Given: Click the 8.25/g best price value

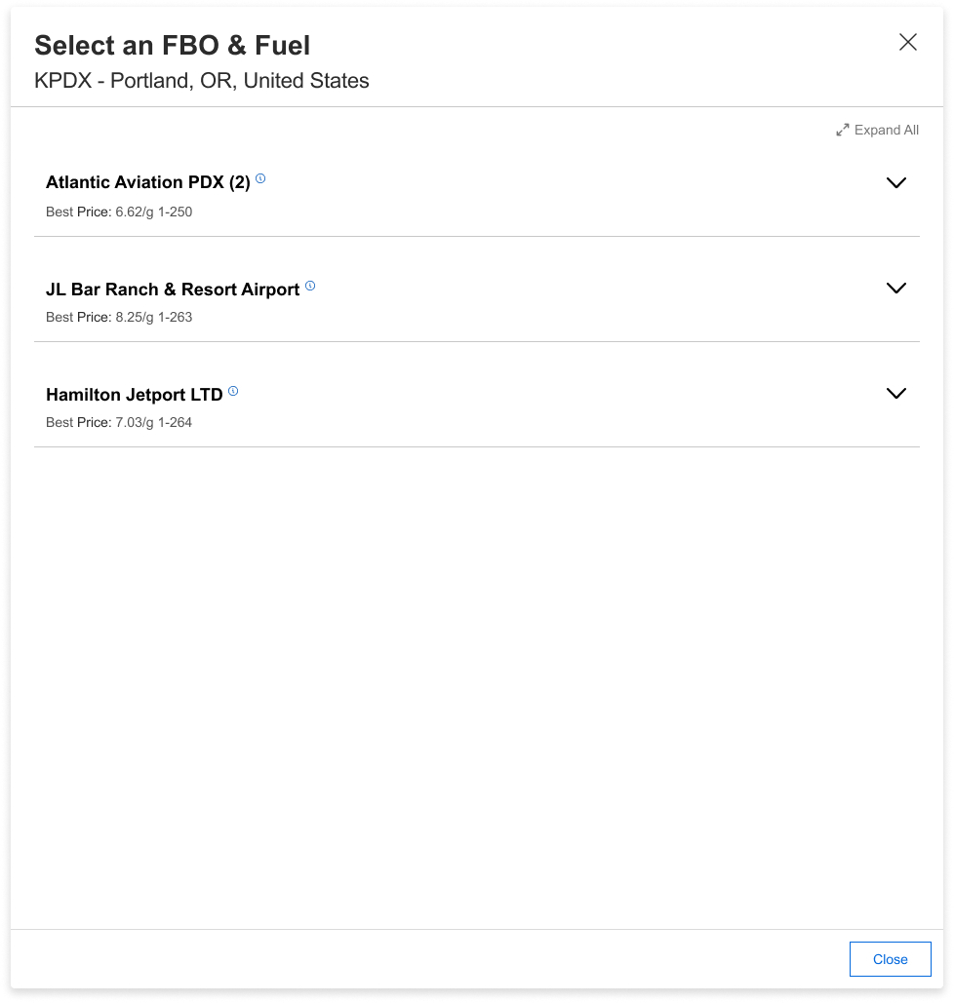Looking at the screenshot, I should pyautogui.click(x=135, y=317).
